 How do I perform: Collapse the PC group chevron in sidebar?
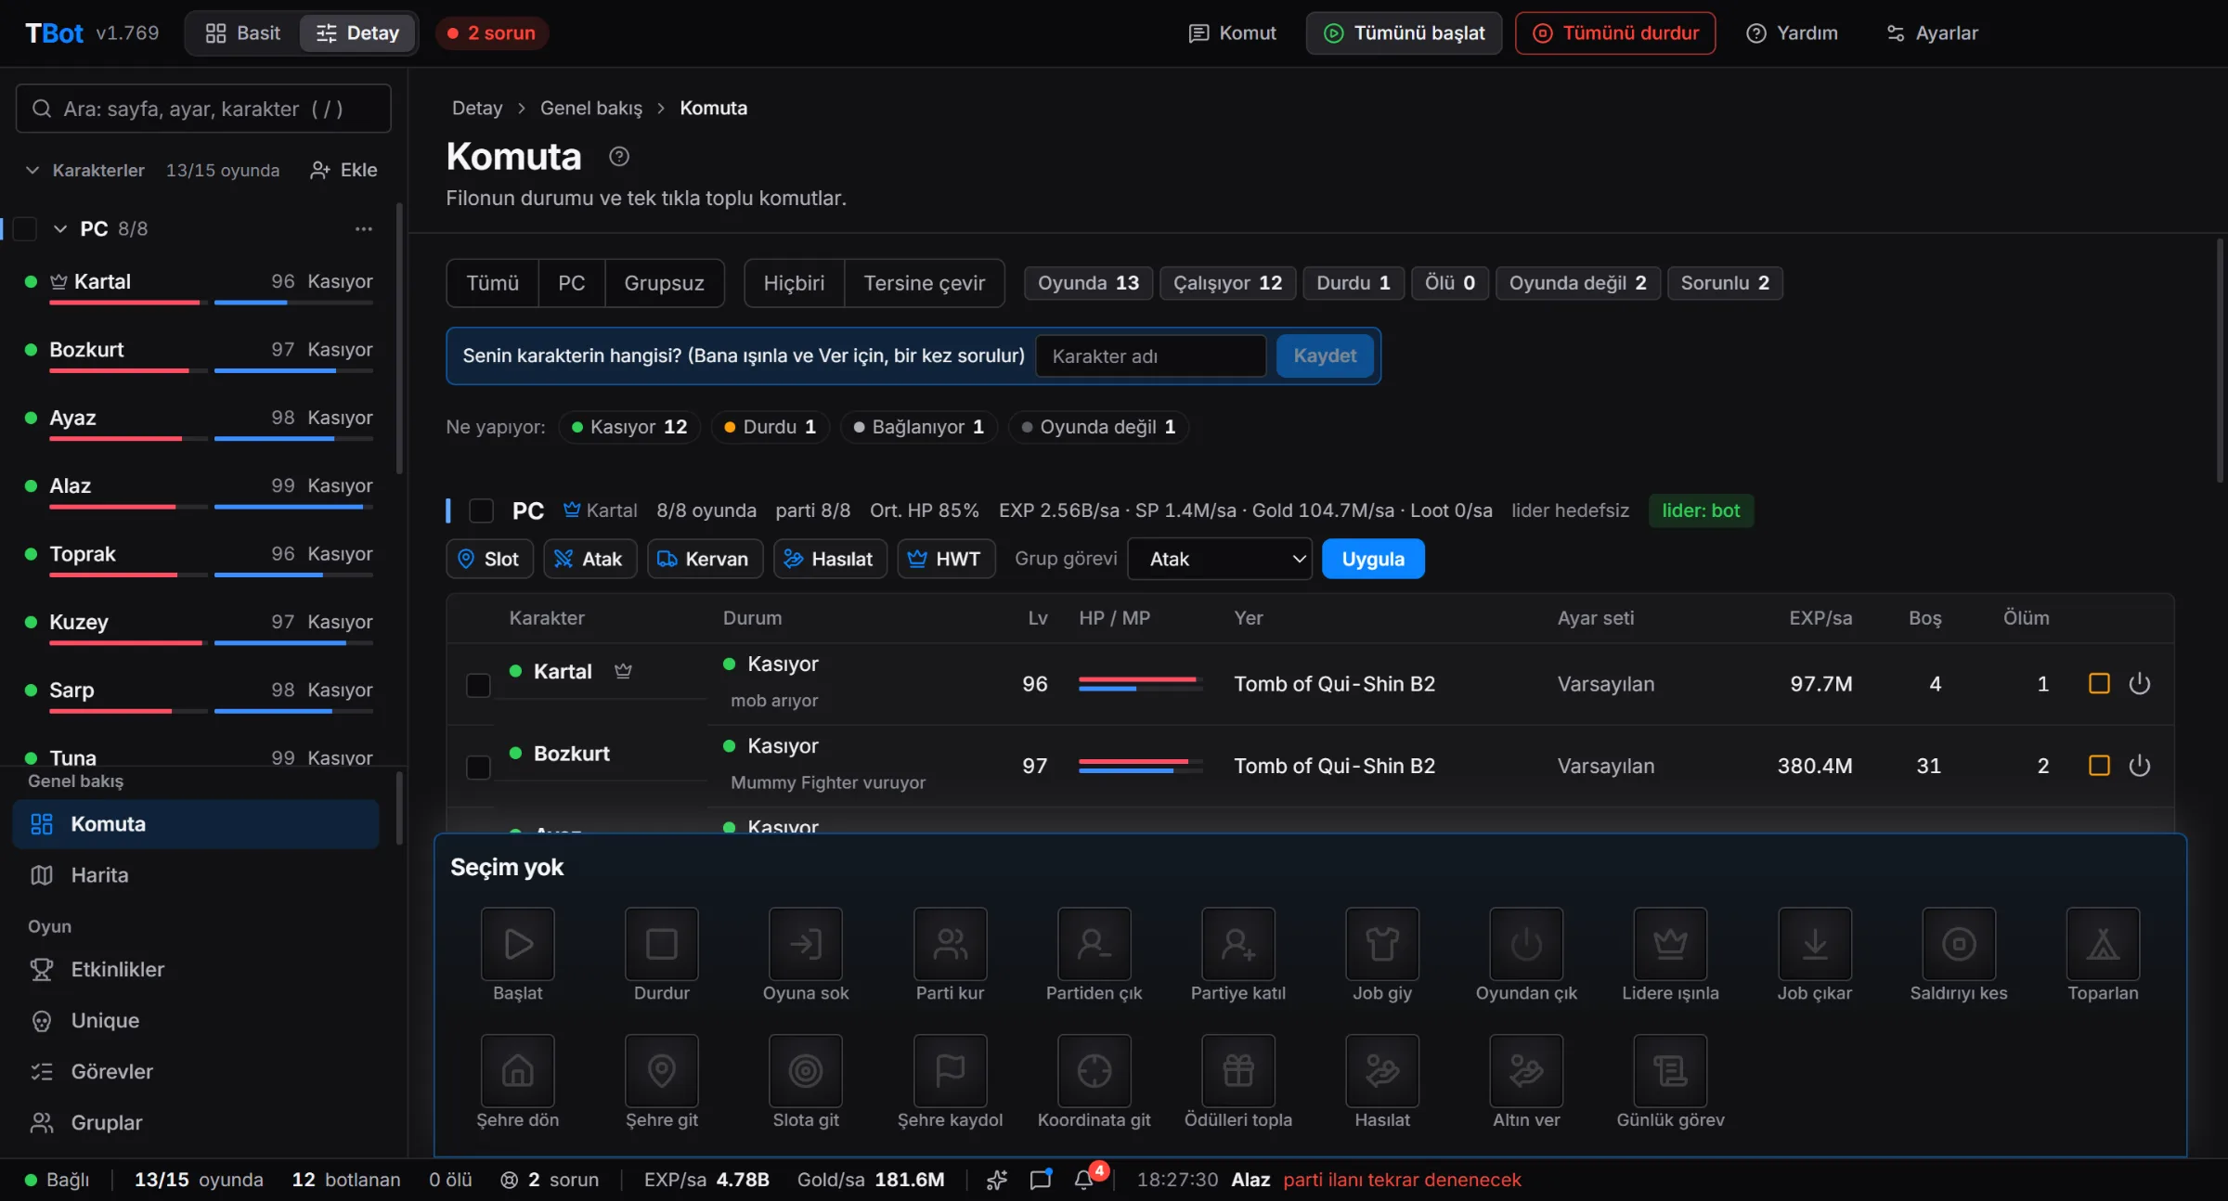[x=60, y=228]
